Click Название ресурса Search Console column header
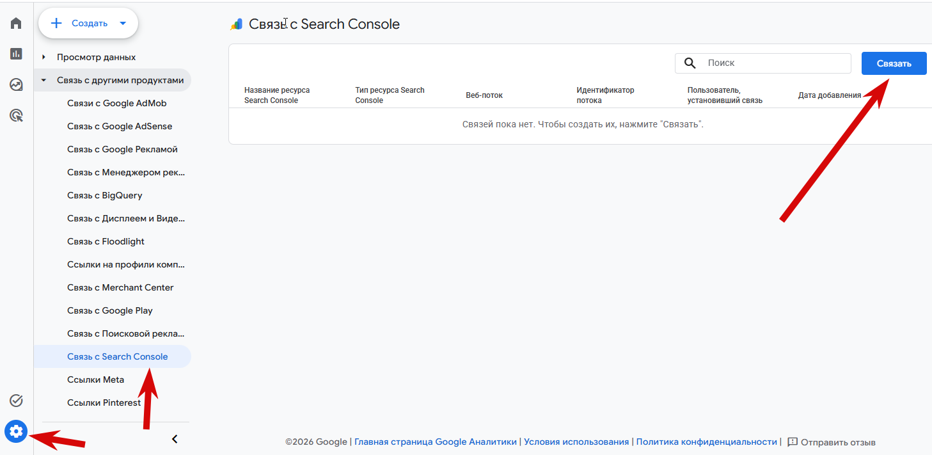 (x=277, y=95)
